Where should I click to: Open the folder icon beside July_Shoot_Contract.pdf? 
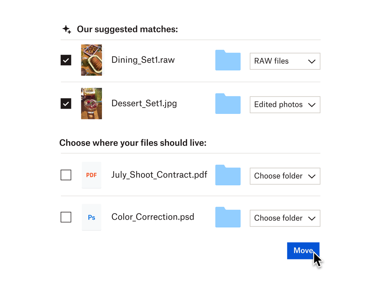(228, 175)
